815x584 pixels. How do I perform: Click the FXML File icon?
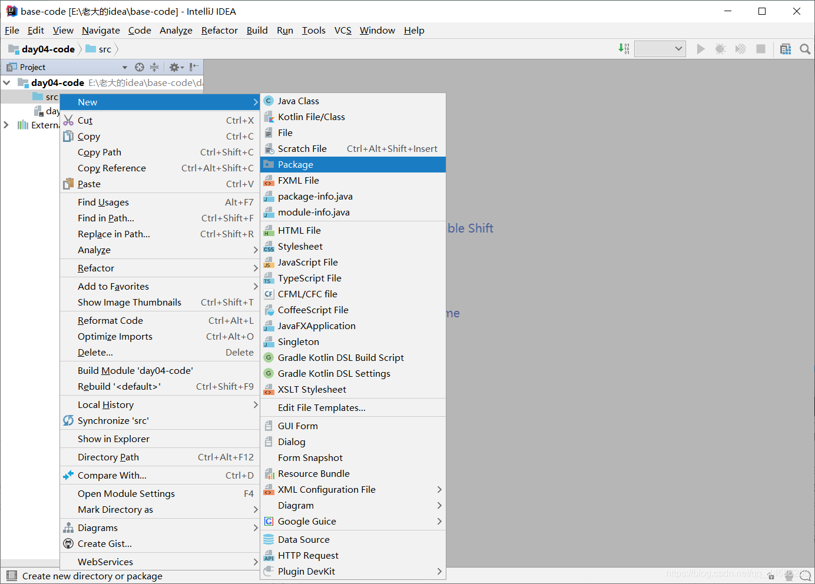[x=269, y=181]
